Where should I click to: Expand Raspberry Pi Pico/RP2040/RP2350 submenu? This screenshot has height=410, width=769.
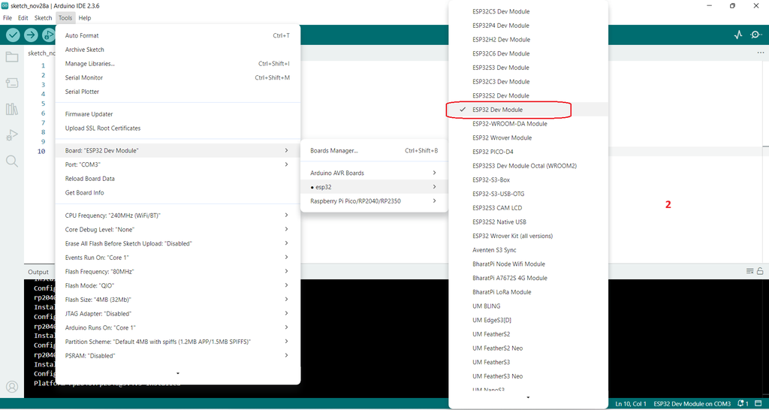[x=374, y=201]
